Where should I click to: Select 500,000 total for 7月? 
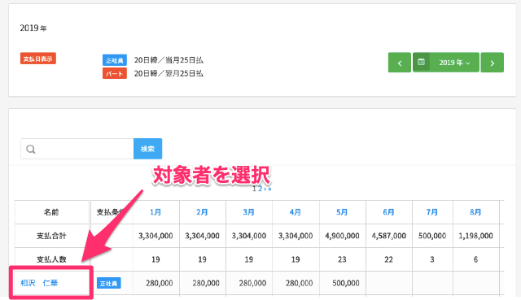pyautogui.click(x=432, y=236)
